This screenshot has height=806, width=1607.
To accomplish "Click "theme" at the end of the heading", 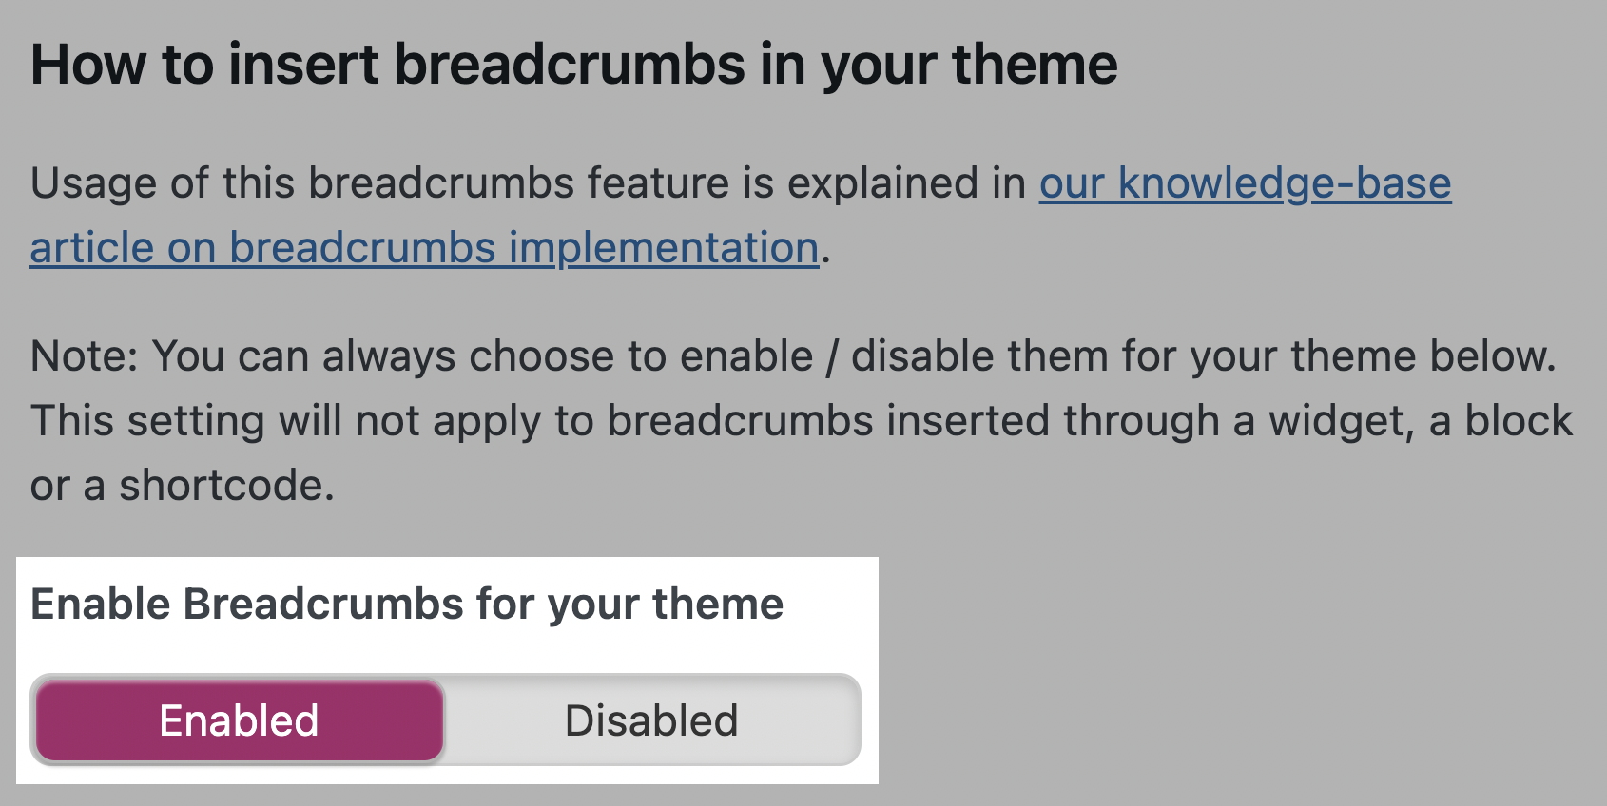I will pos(1034,65).
